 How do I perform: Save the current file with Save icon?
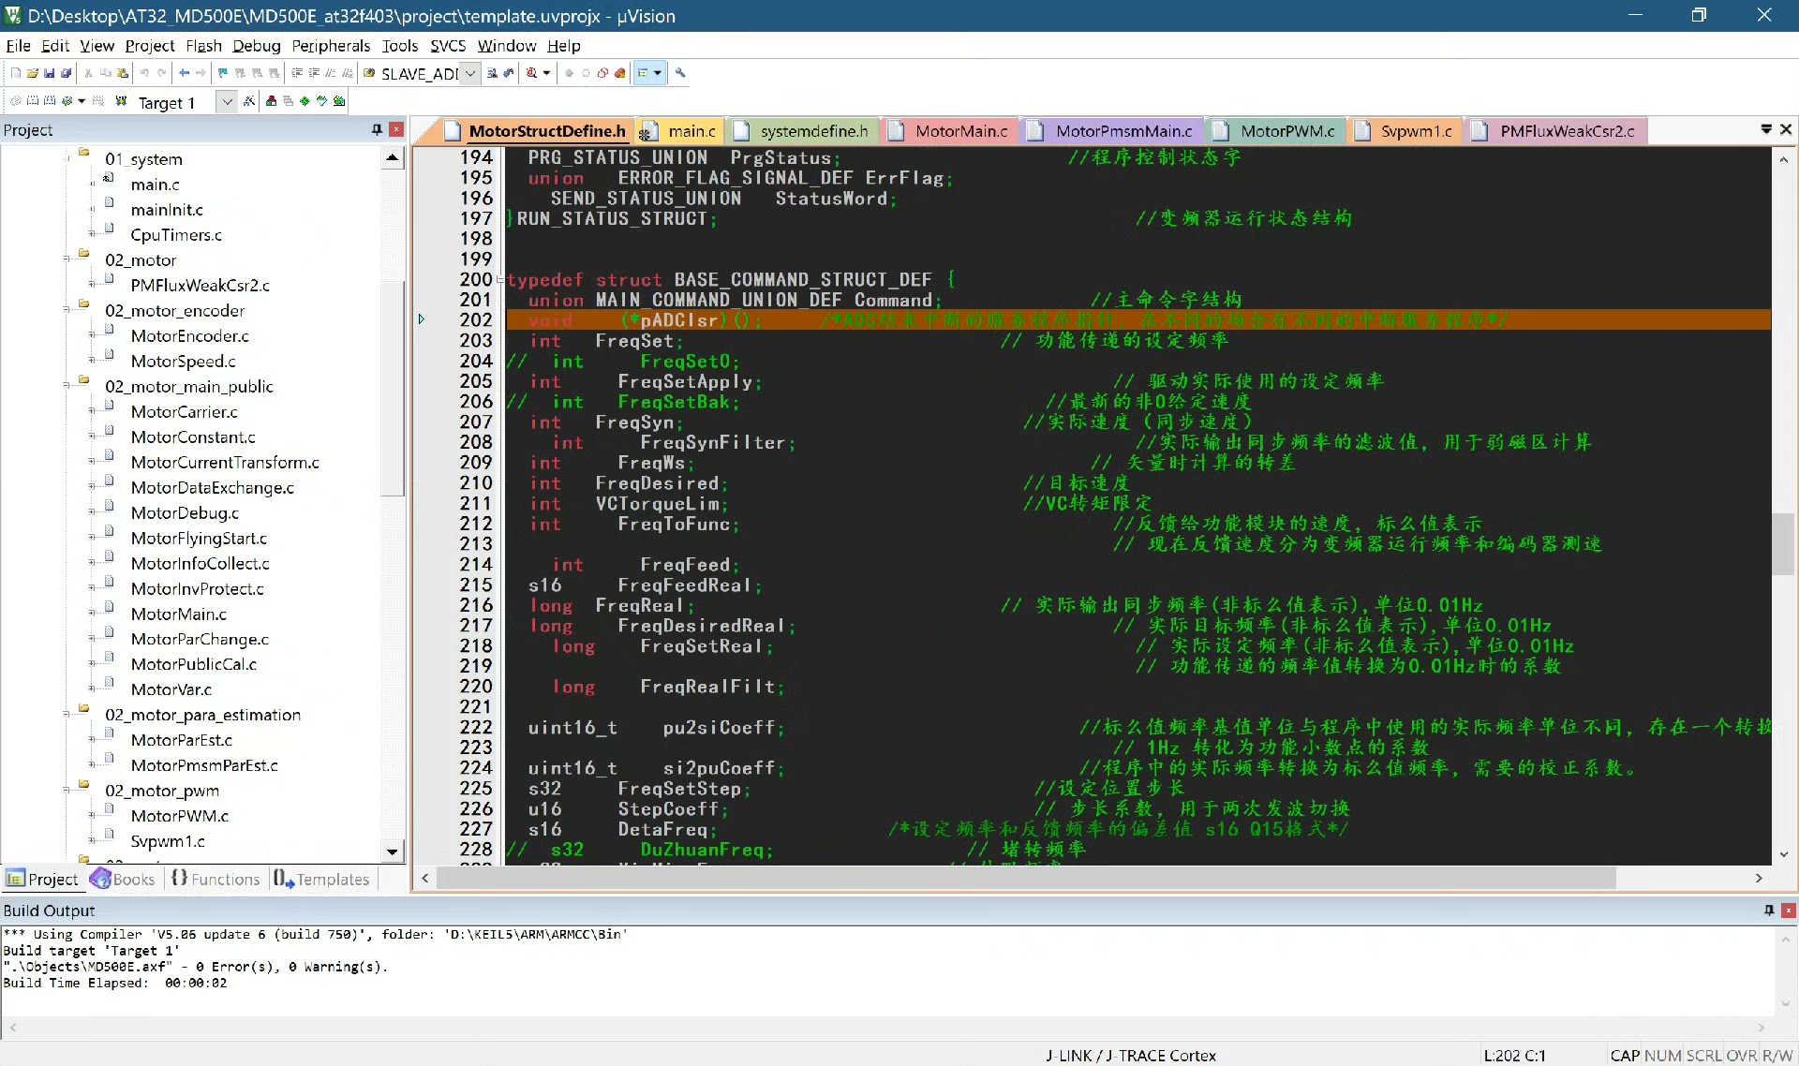50,73
